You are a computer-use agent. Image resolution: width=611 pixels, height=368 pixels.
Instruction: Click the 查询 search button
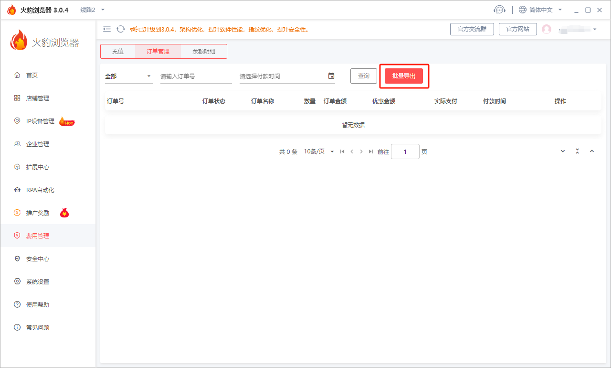click(x=364, y=76)
